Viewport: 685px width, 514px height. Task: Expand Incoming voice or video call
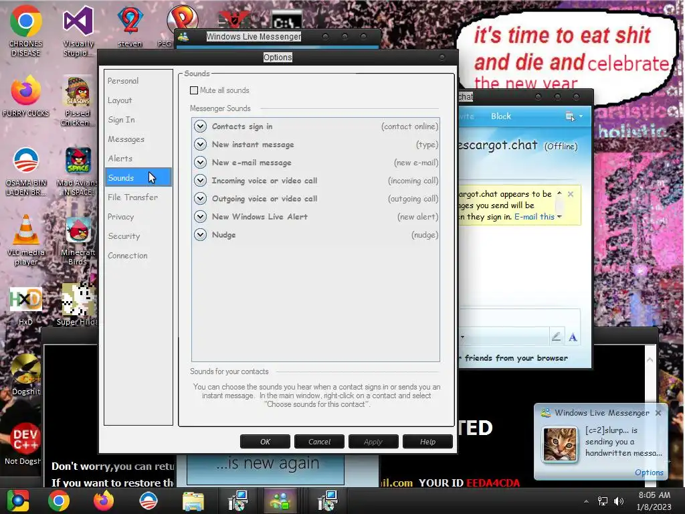200,181
